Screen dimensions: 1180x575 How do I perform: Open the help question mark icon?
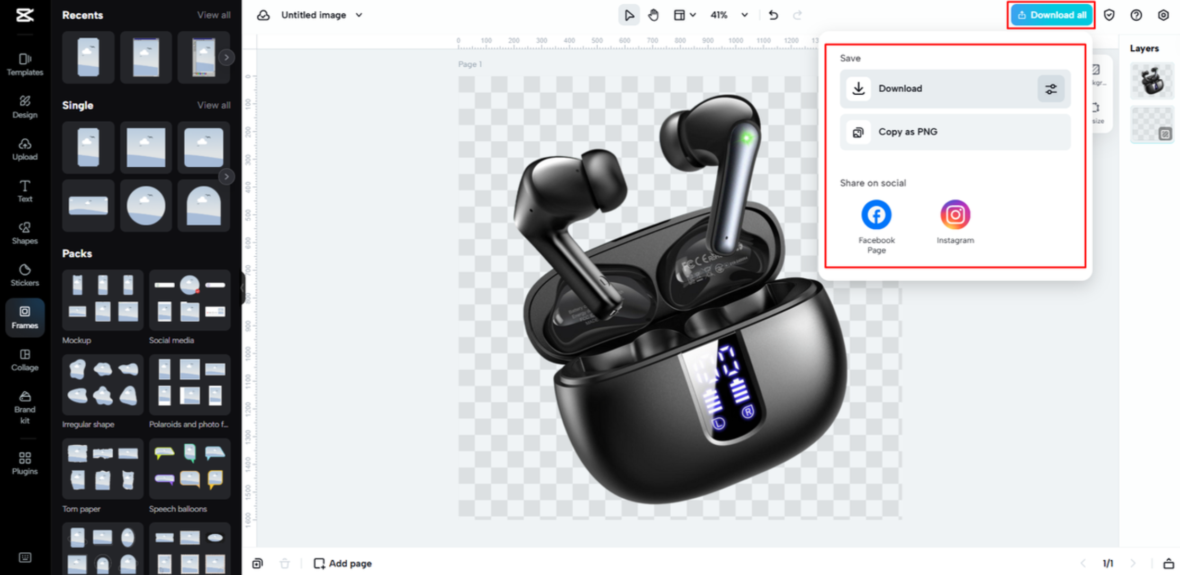tap(1136, 15)
